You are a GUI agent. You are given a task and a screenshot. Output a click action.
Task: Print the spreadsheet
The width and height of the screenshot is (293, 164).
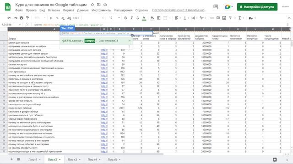pos(22,18)
